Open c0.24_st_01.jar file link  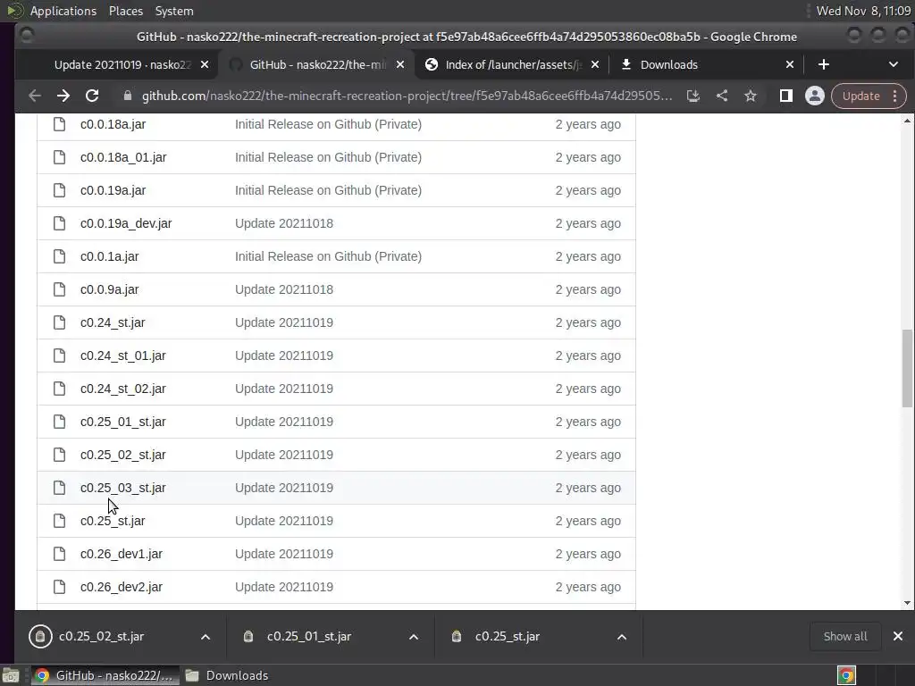[123, 356]
